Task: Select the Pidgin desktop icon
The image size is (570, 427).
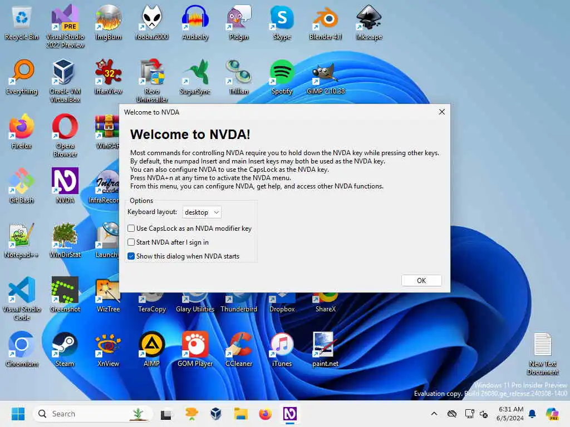Action: click(x=239, y=23)
